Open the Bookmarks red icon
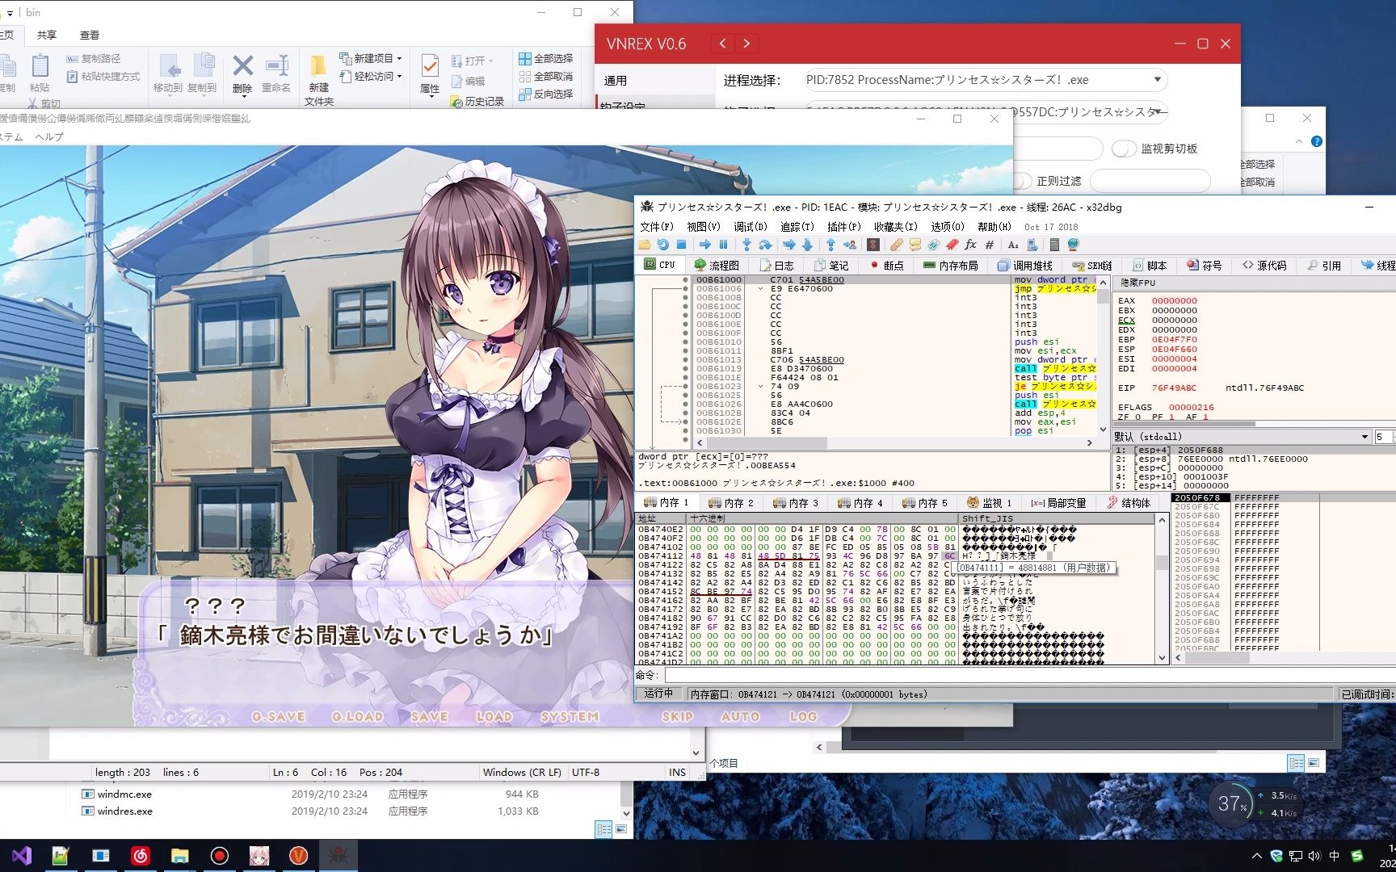The height and width of the screenshot is (872, 1396). [x=952, y=245]
